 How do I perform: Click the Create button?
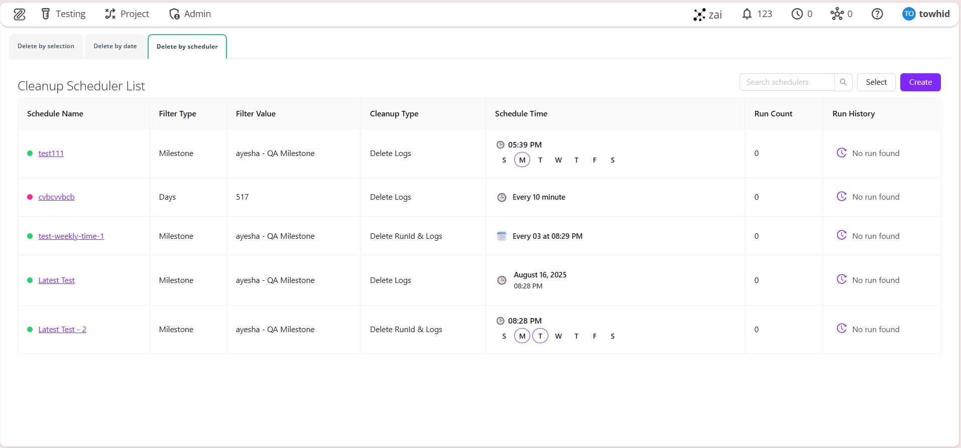click(920, 82)
